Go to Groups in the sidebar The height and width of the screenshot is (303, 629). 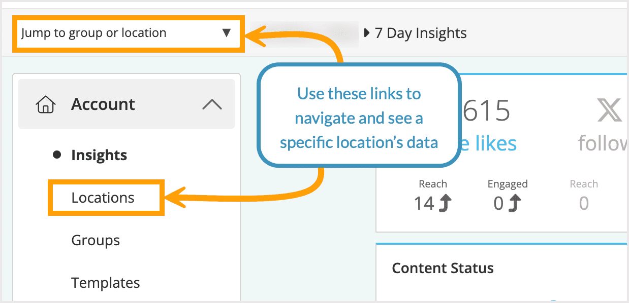click(x=96, y=240)
